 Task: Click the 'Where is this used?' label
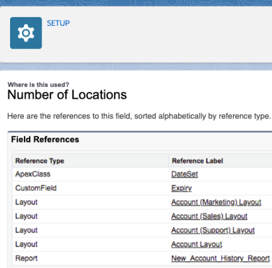pyautogui.click(x=38, y=85)
